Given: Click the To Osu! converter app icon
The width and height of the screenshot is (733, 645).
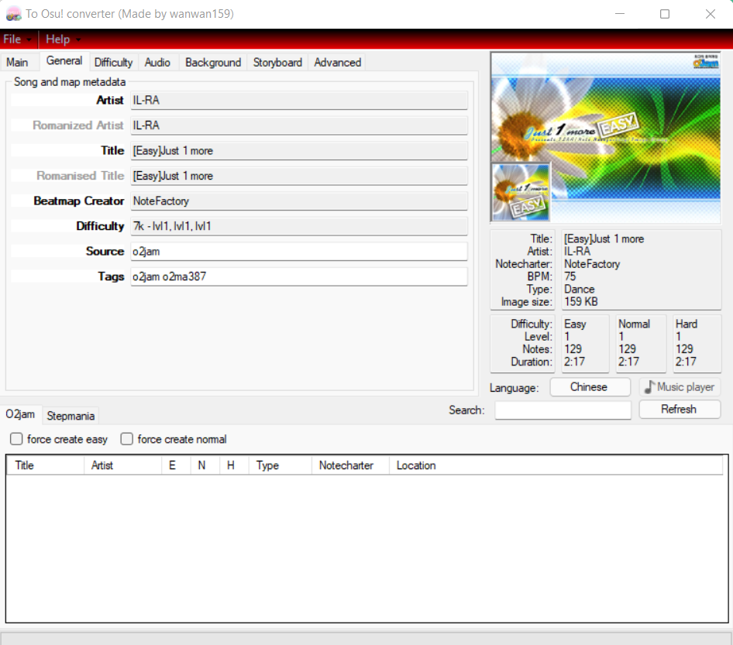Looking at the screenshot, I should click(13, 13).
